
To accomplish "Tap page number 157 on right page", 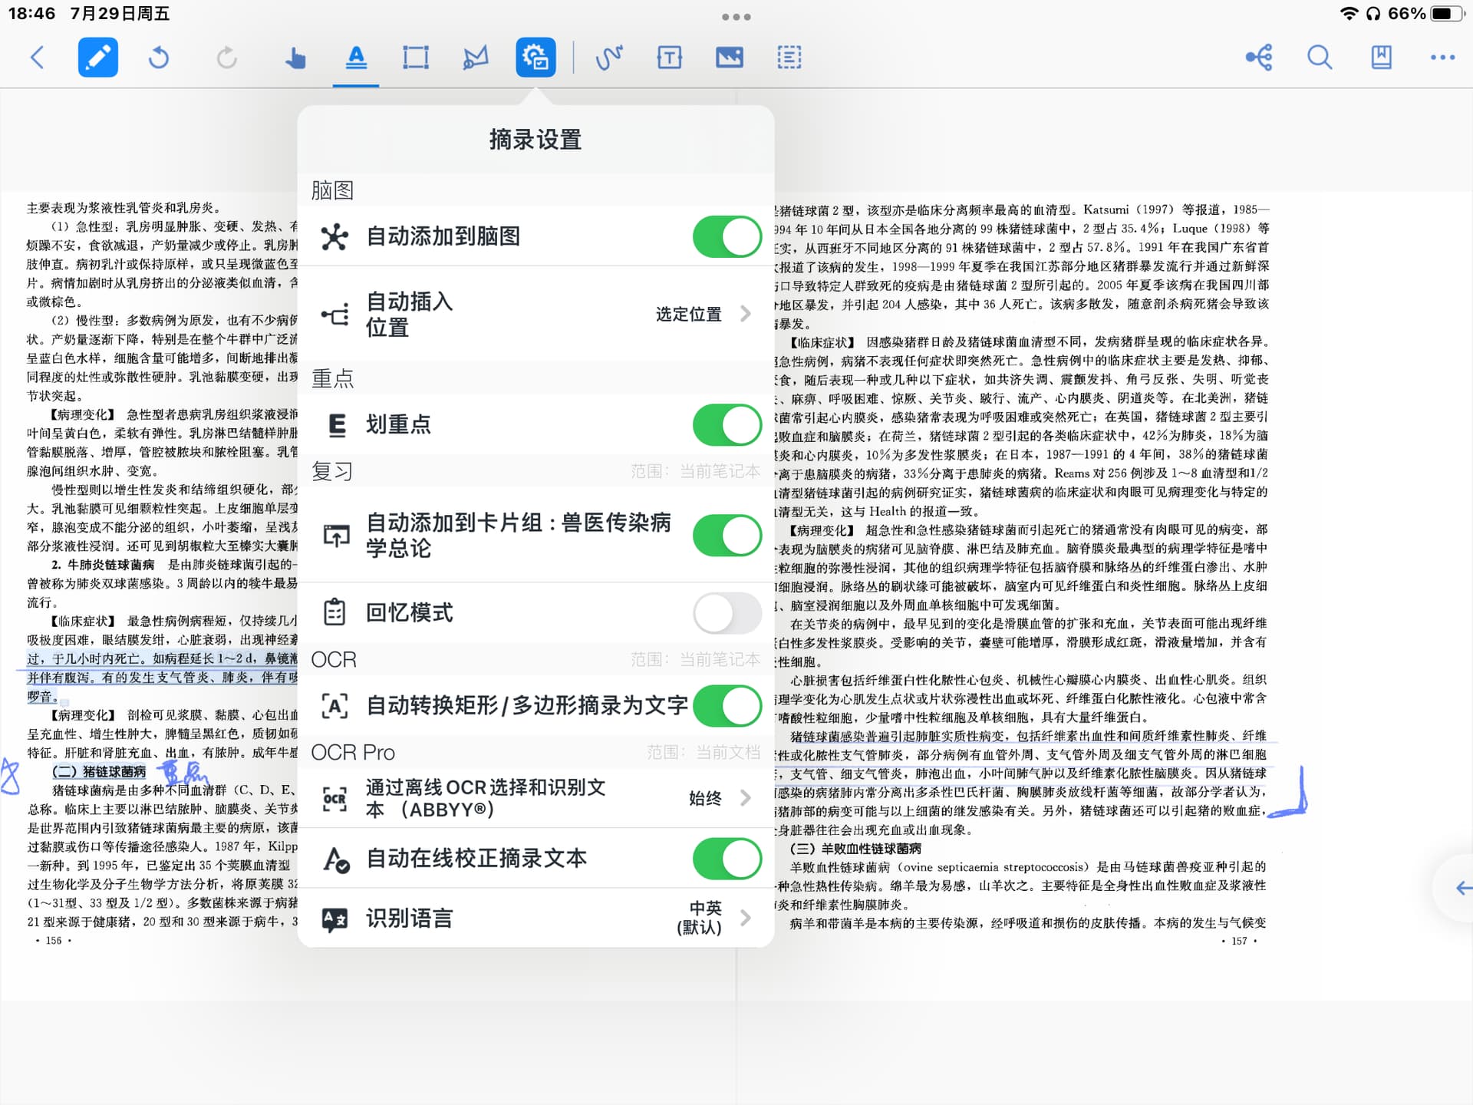I will [1239, 941].
